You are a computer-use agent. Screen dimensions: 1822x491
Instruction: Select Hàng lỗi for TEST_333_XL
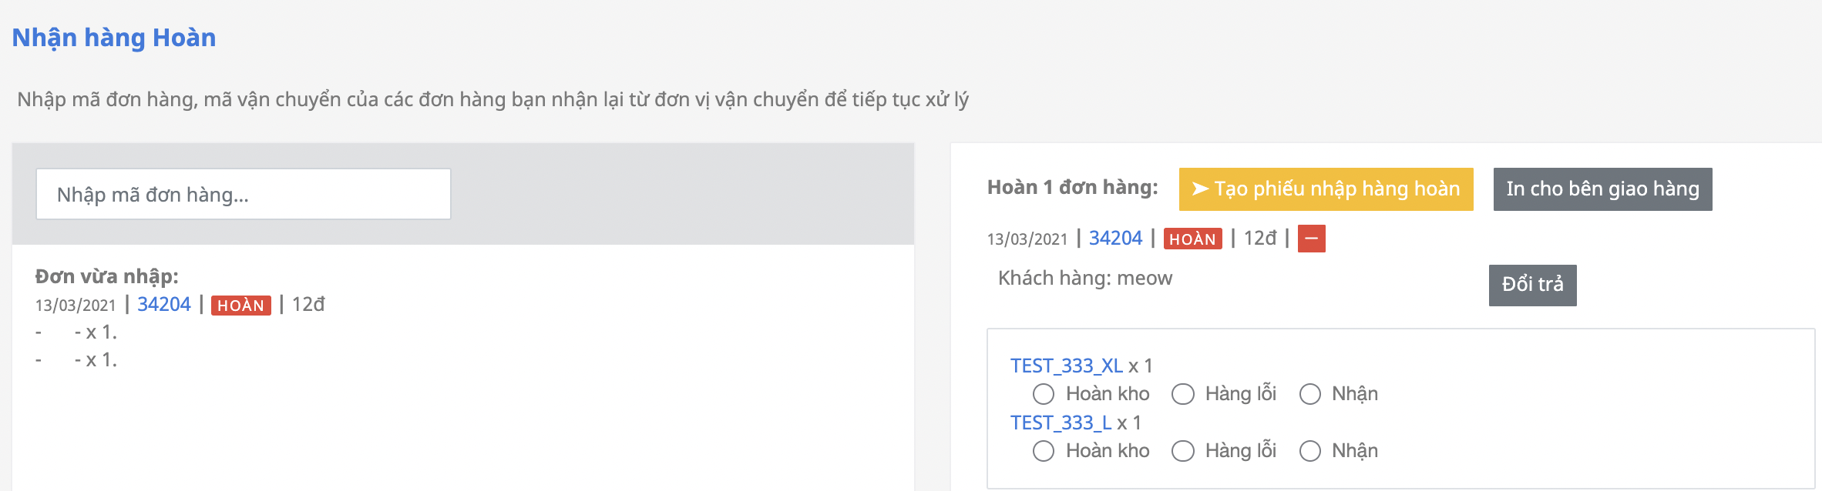pyautogui.click(x=1183, y=394)
